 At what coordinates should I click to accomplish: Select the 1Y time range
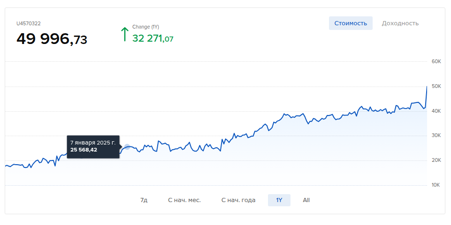click(279, 200)
